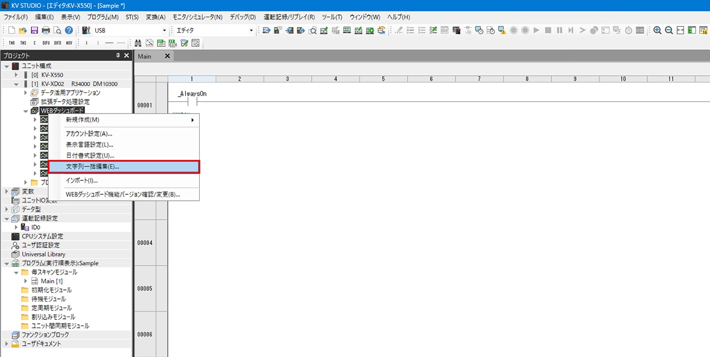
Task: Select CPUシステム設定 in project tree
Action: tap(42, 236)
